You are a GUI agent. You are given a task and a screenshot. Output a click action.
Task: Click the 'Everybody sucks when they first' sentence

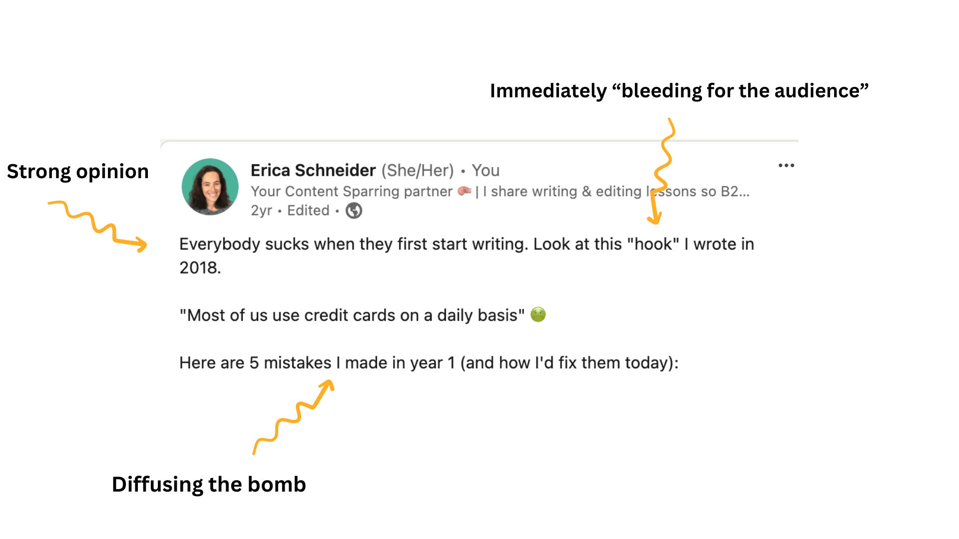[x=354, y=244]
